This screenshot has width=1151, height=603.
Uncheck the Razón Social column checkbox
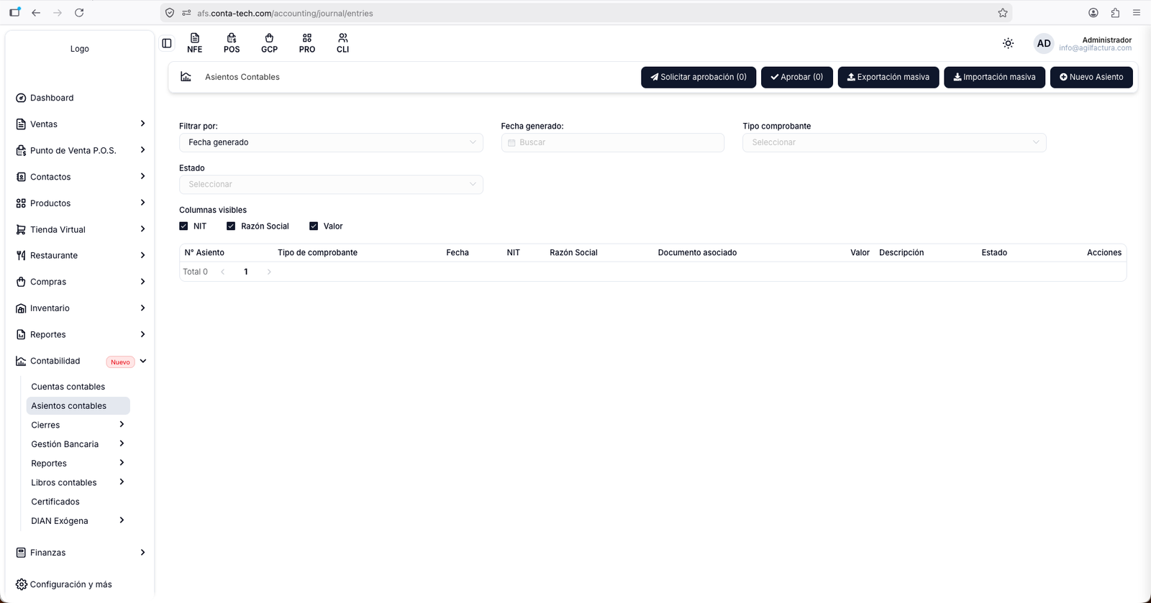click(x=231, y=226)
